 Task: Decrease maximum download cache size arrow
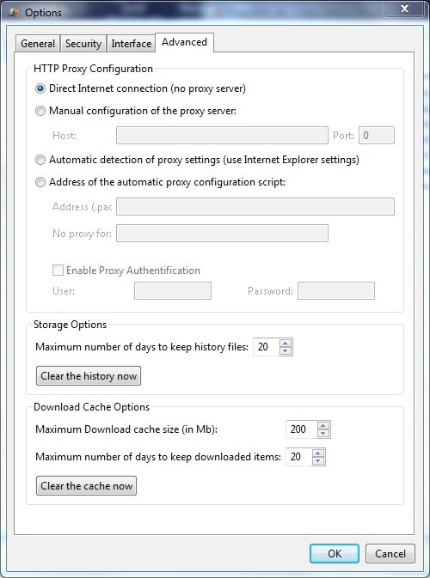[323, 433]
